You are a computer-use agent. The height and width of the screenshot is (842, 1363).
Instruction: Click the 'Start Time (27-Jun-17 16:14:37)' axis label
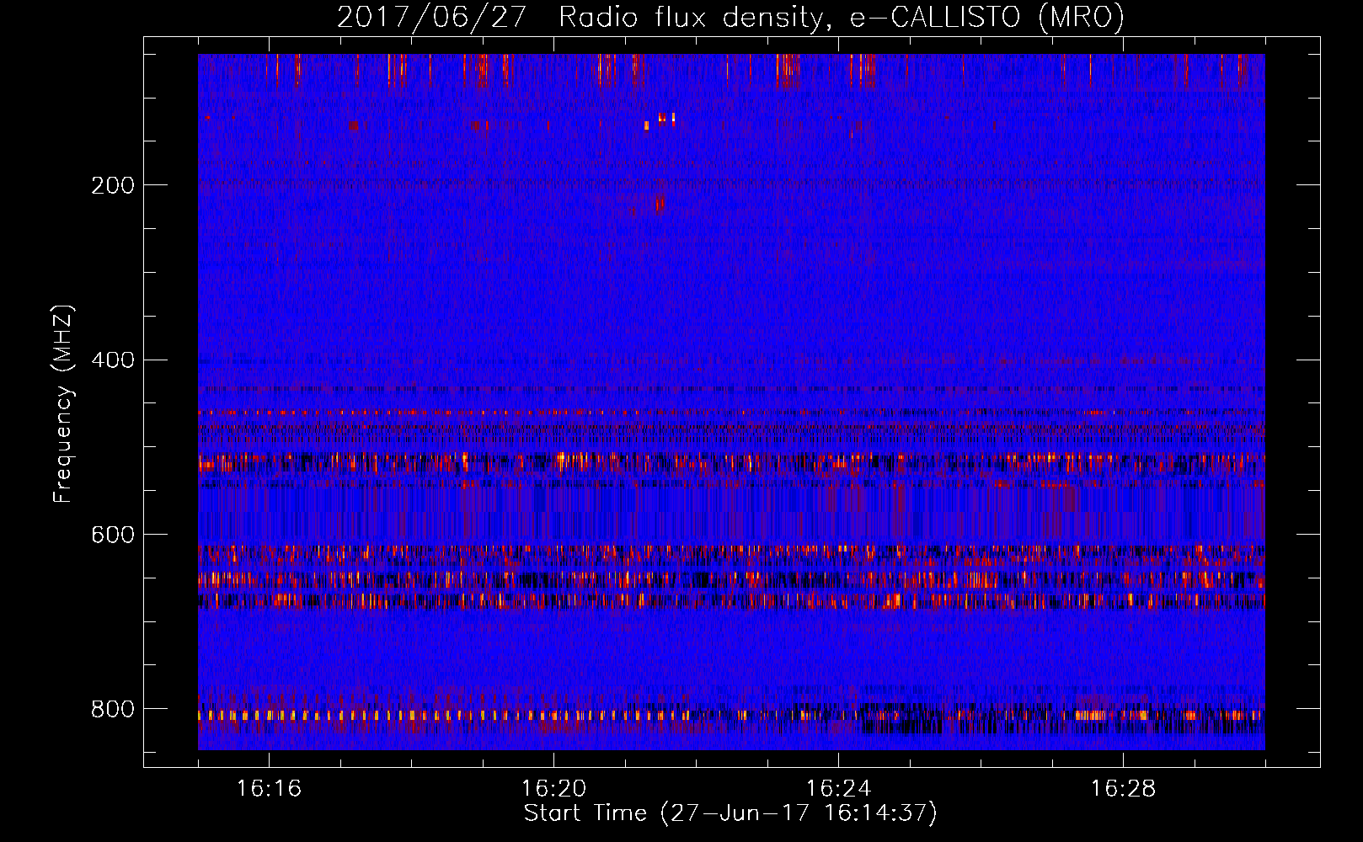click(730, 813)
